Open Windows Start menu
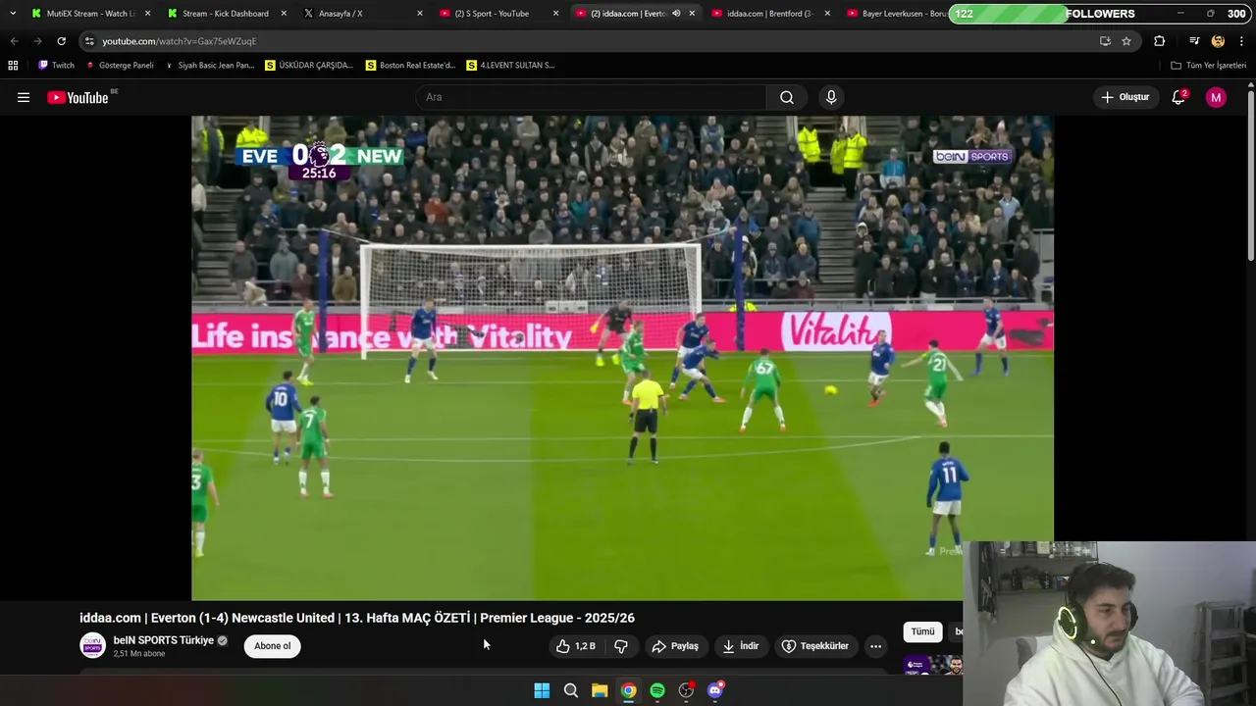 coord(542,690)
